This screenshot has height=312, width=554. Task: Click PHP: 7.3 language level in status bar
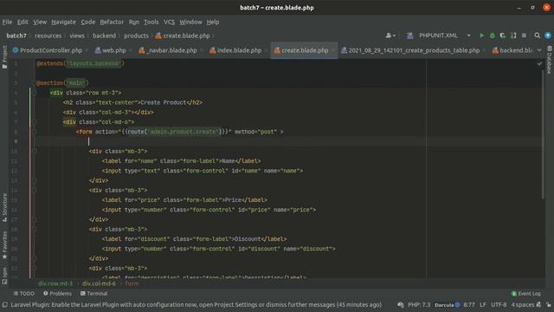[419, 304]
